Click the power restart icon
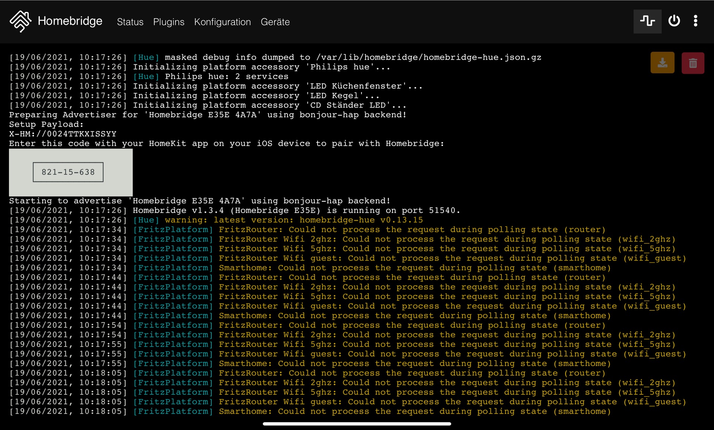Screen dimensions: 714x430 (674, 21)
